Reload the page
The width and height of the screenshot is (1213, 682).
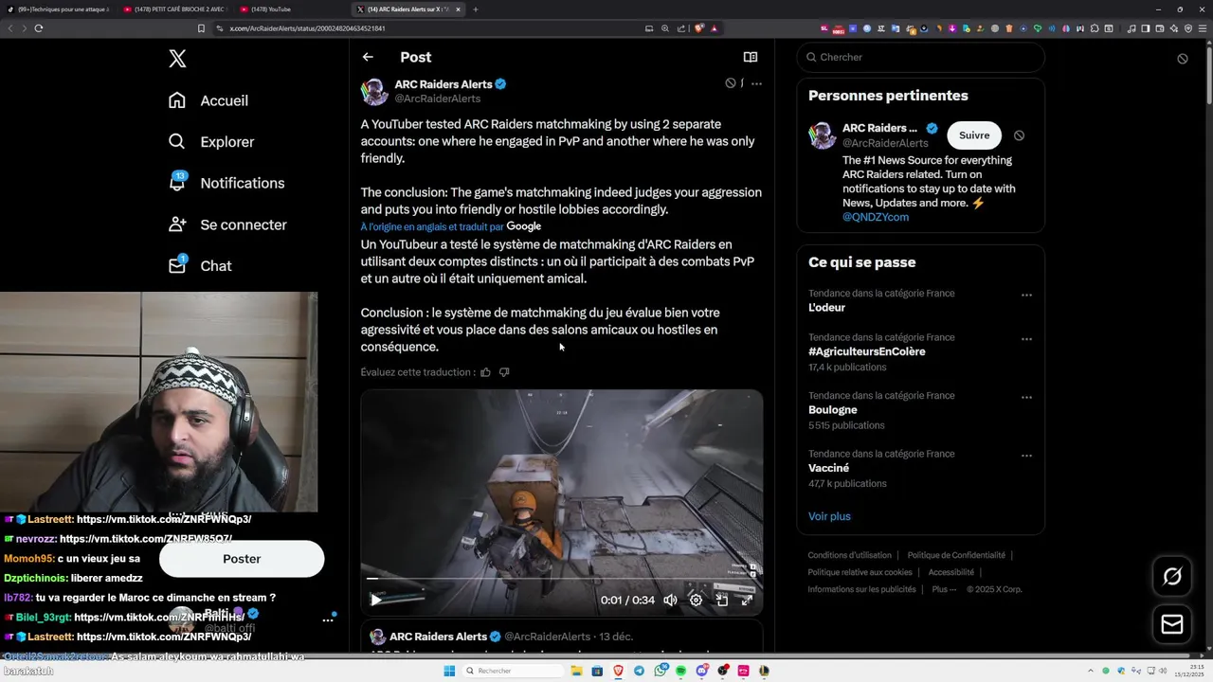39,28
